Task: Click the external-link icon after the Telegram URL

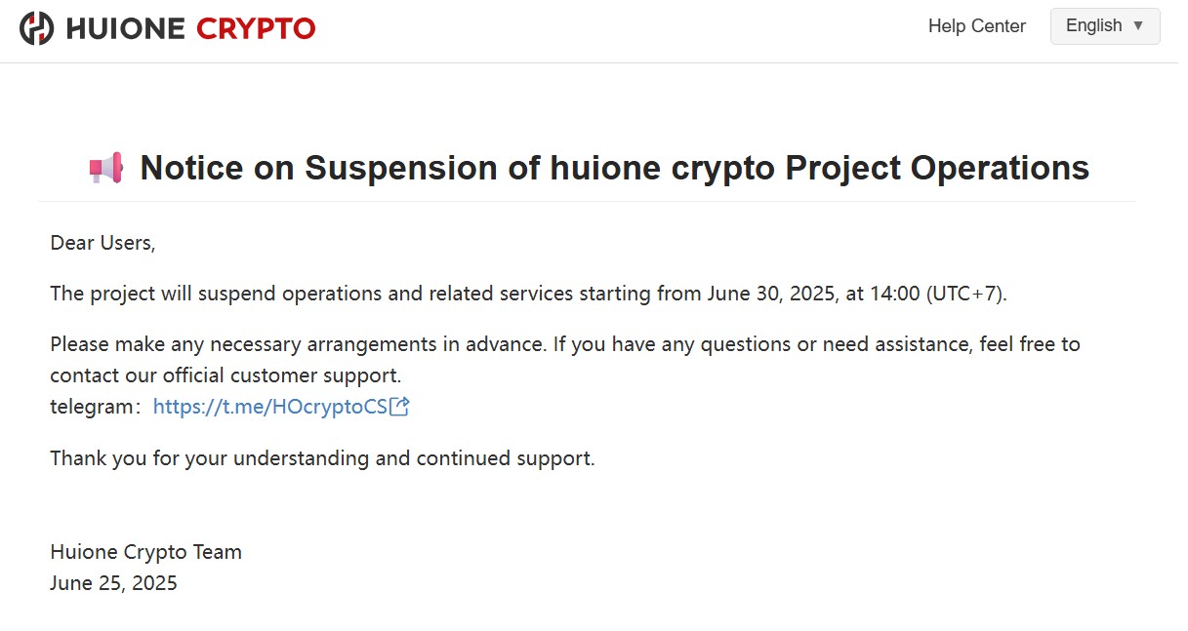Action: pos(399,407)
